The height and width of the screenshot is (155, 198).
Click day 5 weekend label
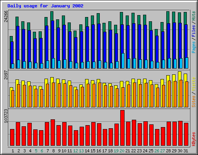tap(36, 151)
